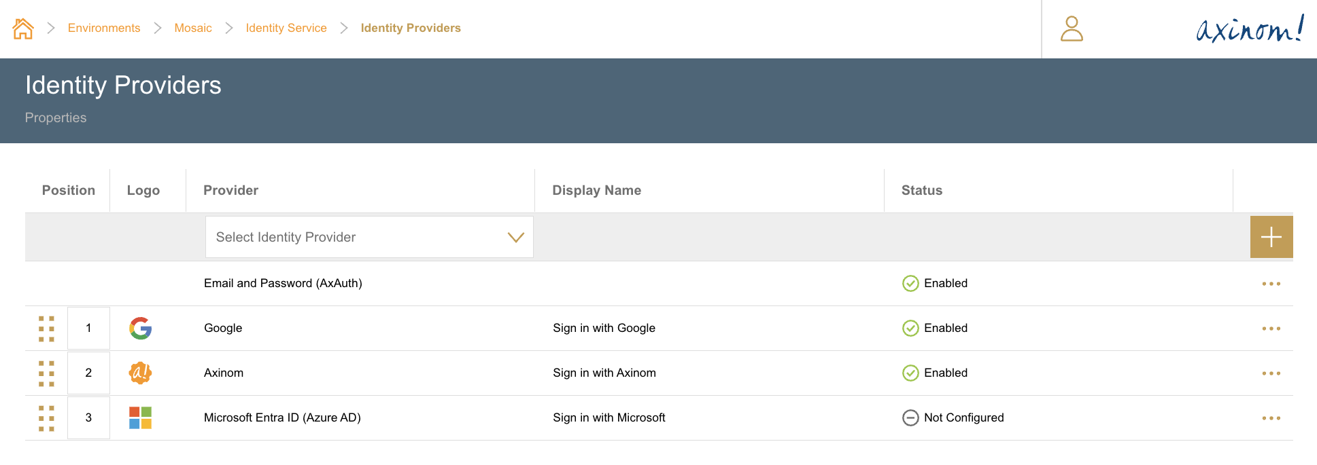Go to Environments in breadcrumb

[104, 28]
